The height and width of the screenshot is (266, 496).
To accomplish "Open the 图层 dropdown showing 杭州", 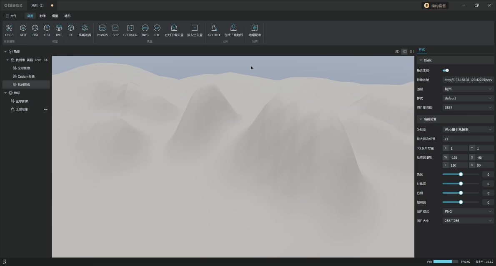I will click(x=468, y=89).
